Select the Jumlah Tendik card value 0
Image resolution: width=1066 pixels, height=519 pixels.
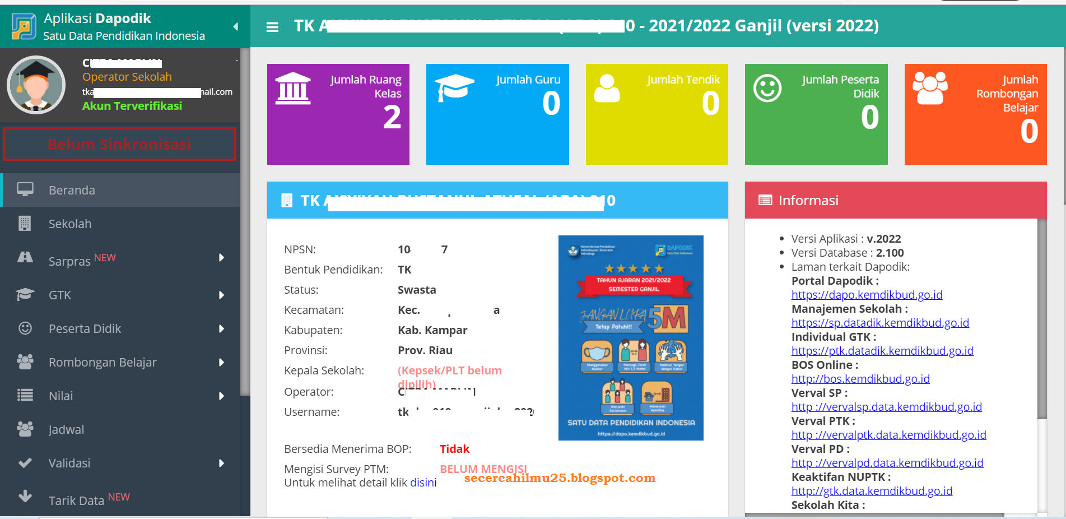tap(711, 103)
